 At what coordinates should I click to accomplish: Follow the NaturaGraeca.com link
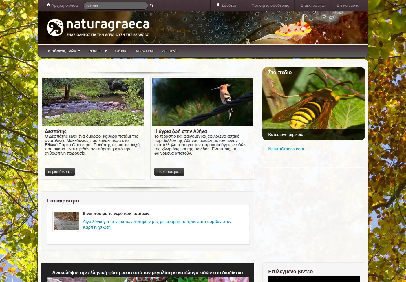pos(286,149)
